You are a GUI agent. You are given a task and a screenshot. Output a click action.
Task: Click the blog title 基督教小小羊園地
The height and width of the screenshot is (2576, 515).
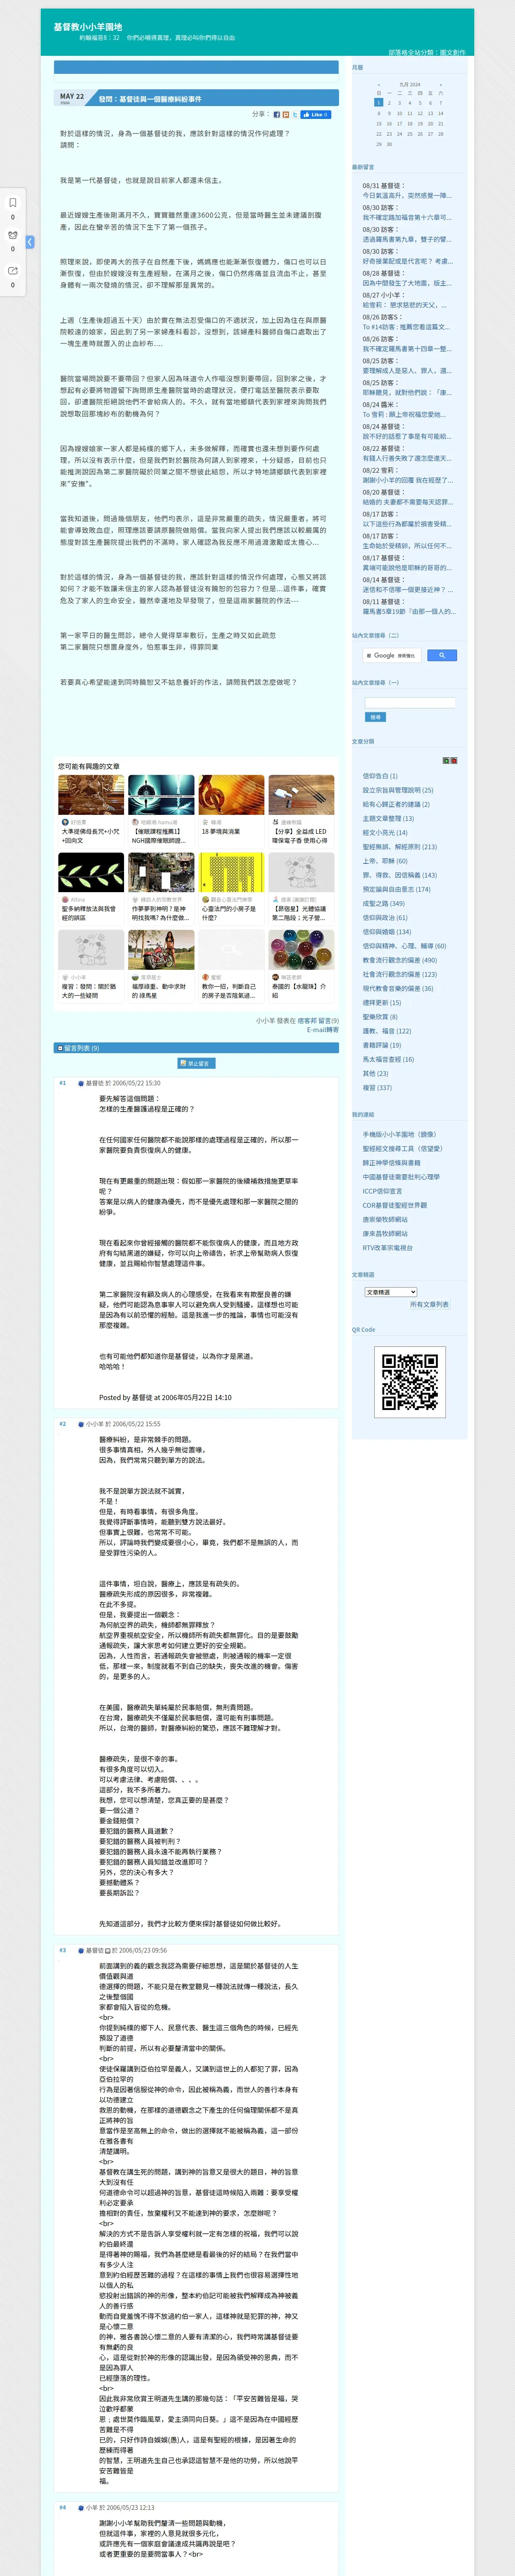point(88,27)
